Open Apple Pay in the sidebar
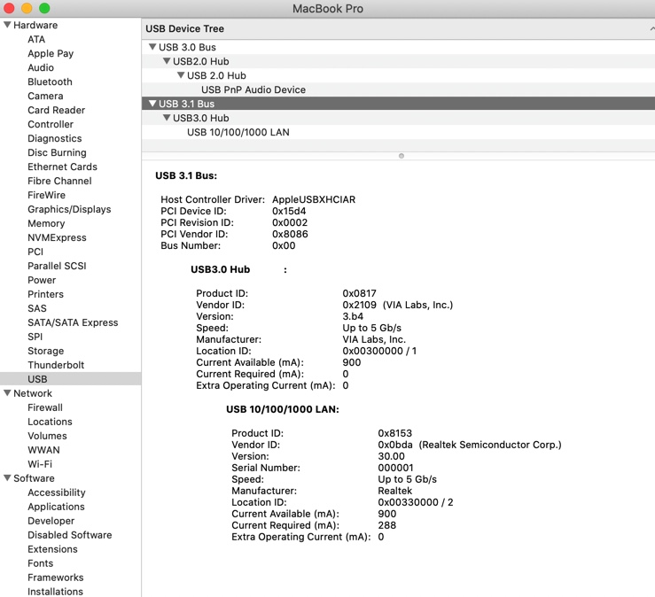Image resolution: width=655 pixels, height=597 pixels. point(51,53)
